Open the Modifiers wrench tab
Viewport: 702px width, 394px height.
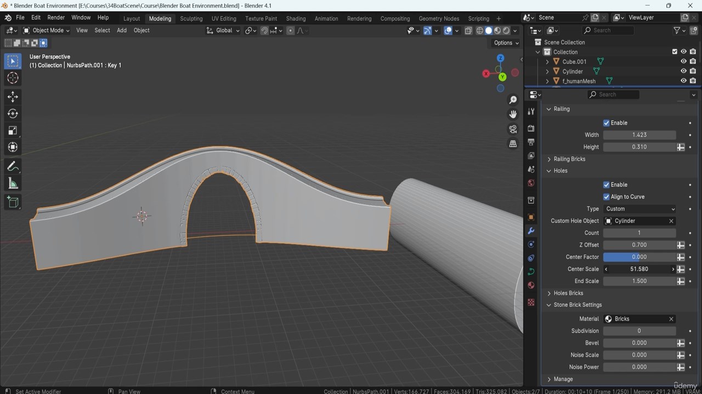click(531, 231)
